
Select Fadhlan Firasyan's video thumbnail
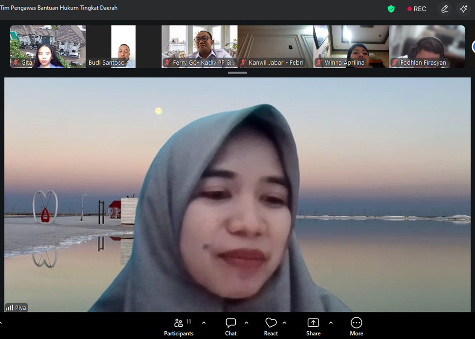pos(427,47)
